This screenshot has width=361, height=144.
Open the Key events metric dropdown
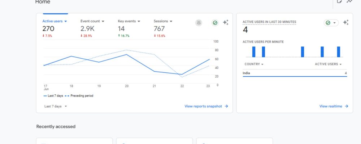click(x=129, y=21)
